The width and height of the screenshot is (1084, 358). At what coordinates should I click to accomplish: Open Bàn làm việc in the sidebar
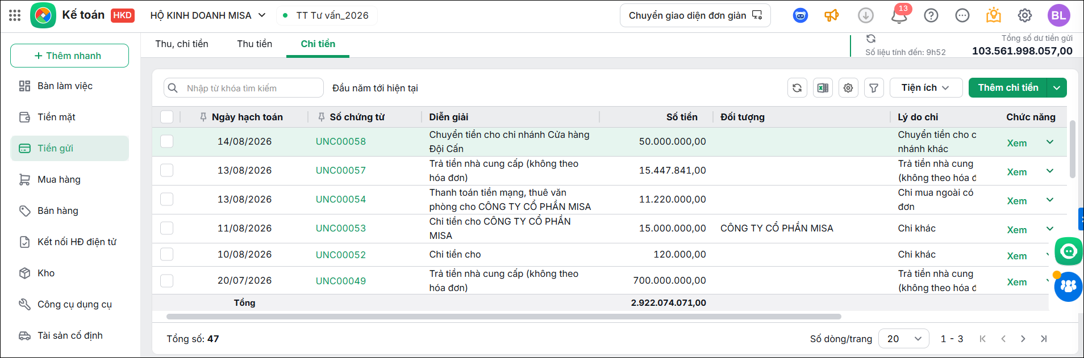tap(69, 86)
